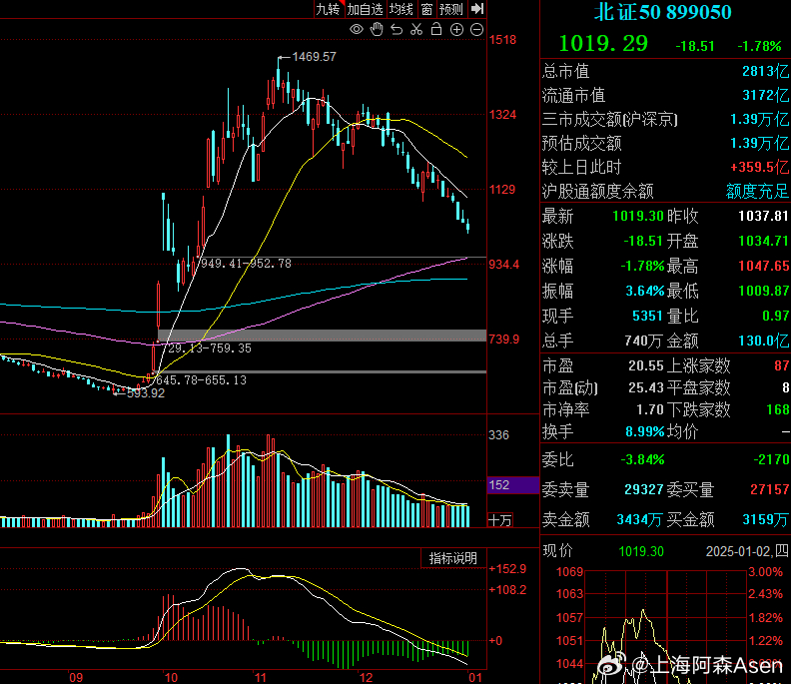
Task: Click the 市盈 20.55 value
Action: [646, 365]
